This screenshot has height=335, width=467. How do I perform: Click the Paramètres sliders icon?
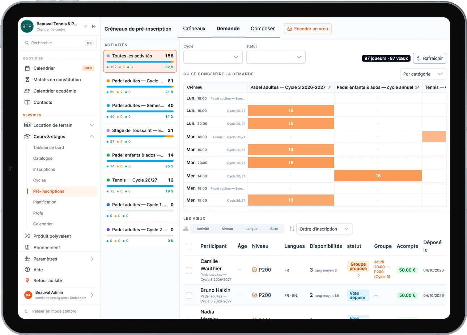click(27, 259)
